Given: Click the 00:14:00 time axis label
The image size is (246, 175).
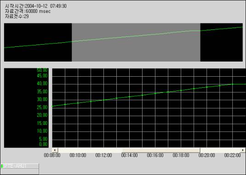Looking at the screenshot, I should click(x=129, y=155).
